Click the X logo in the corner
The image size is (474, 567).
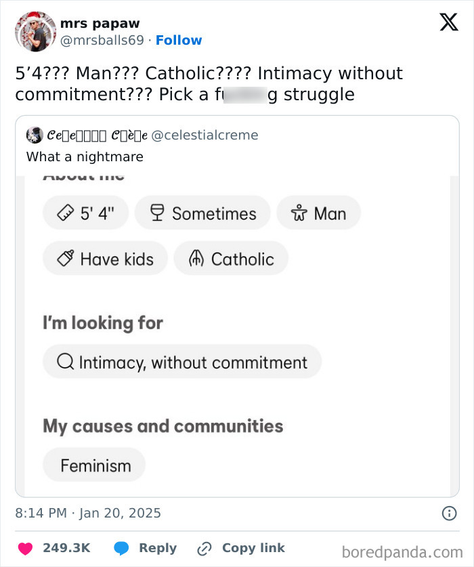click(x=448, y=22)
